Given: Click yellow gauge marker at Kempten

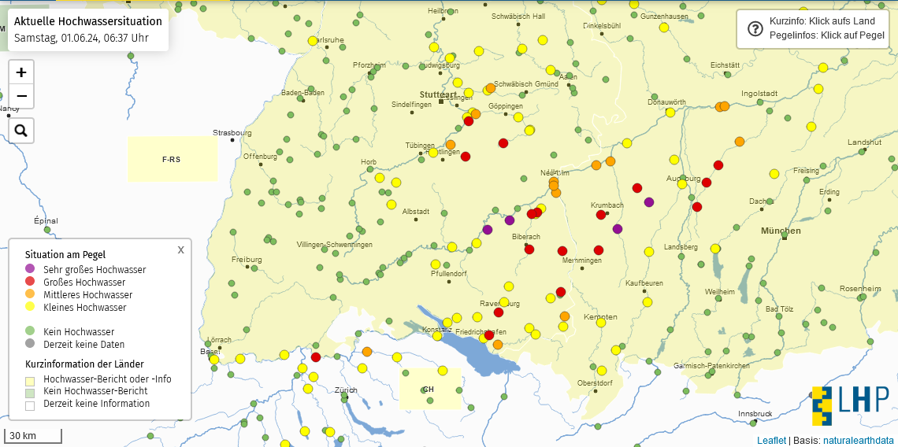Looking at the screenshot, I should coord(601,322).
